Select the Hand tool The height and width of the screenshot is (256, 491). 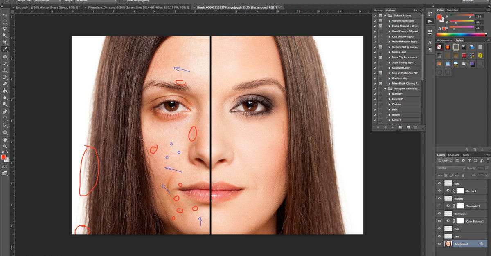click(5, 139)
